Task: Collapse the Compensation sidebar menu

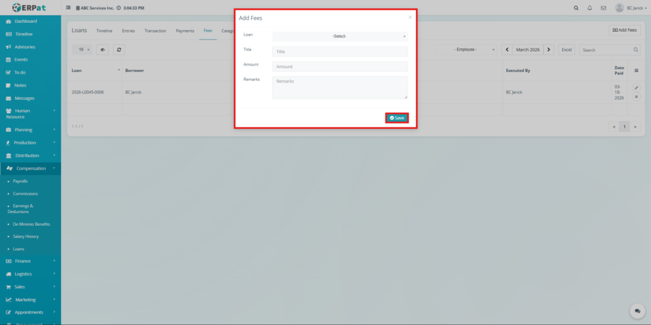Action: (31, 169)
